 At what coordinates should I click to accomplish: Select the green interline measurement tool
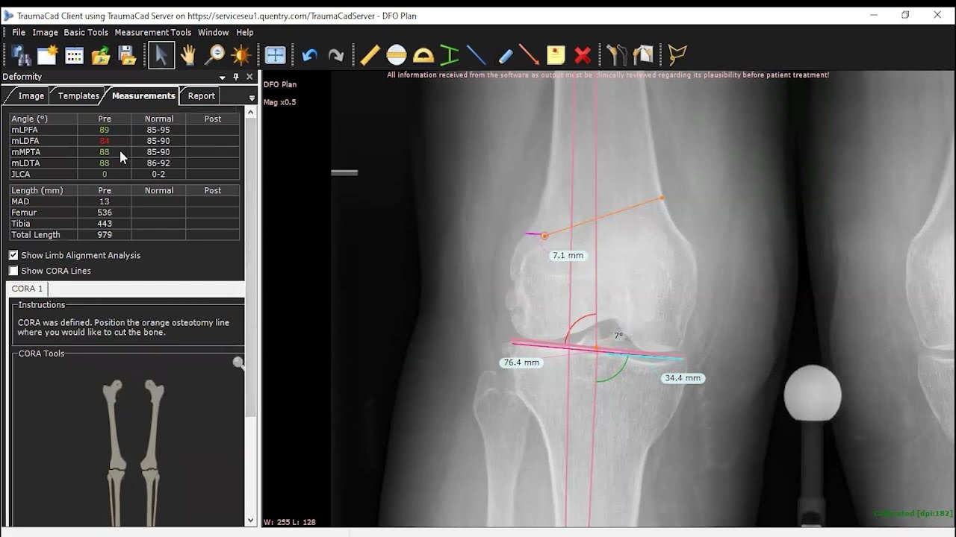pyautogui.click(x=449, y=55)
